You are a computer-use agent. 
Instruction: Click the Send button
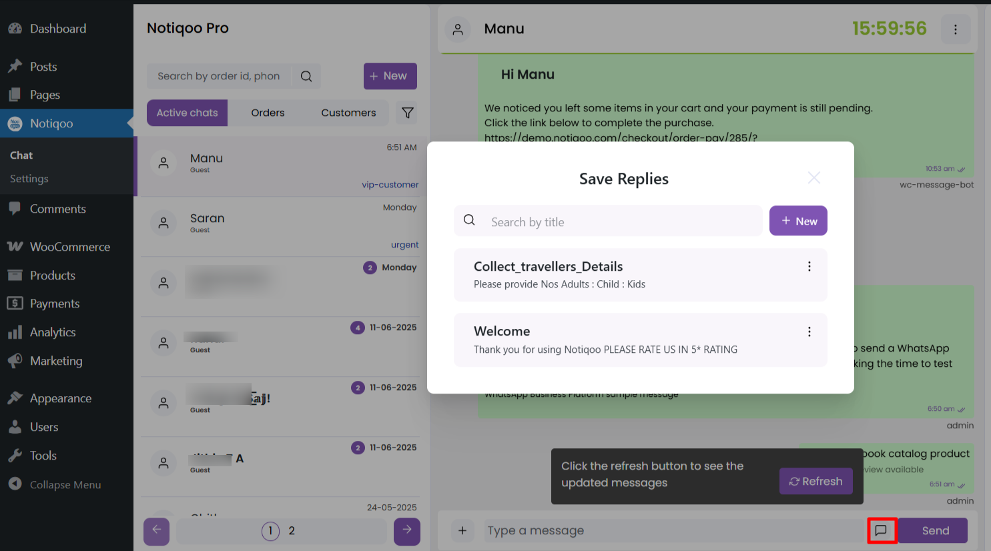[x=934, y=530]
